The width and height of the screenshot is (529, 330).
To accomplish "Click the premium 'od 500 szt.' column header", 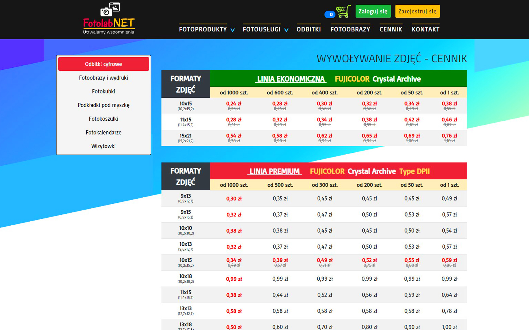I will 280,185.
